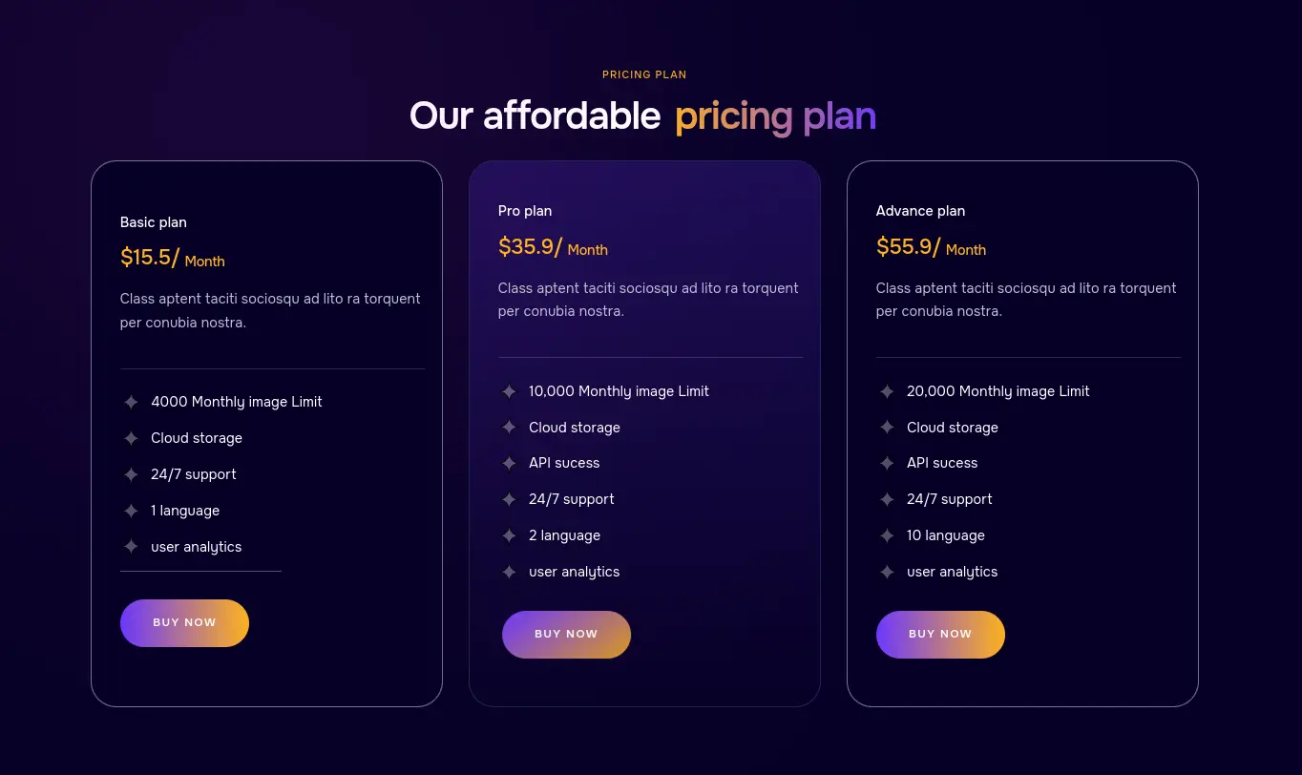This screenshot has width=1302, height=775.
Task: Click Buy Now under the Pro plan
Action: pyautogui.click(x=566, y=635)
